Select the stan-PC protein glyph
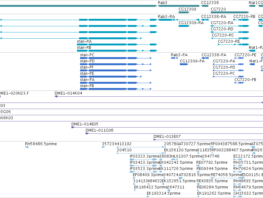Viewport: 263px width, 198px height. click(116, 58)
